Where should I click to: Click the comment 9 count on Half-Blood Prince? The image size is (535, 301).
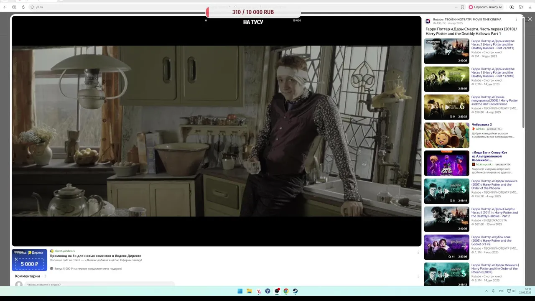click(452, 117)
